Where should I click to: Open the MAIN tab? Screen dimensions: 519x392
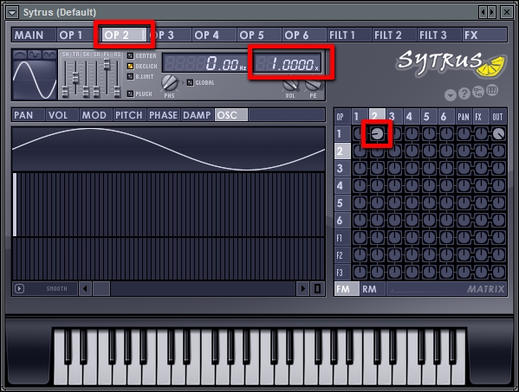34,35
